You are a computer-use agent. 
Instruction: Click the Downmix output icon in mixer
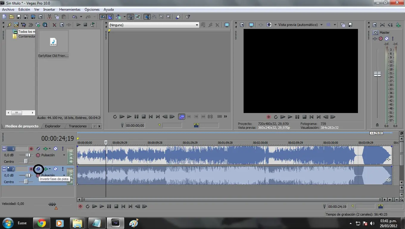382,25
